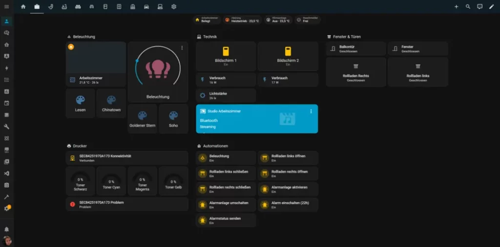This screenshot has width=500, height=247.
Task: Open the Toner Schwarz gauge
Action: (81, 181)
